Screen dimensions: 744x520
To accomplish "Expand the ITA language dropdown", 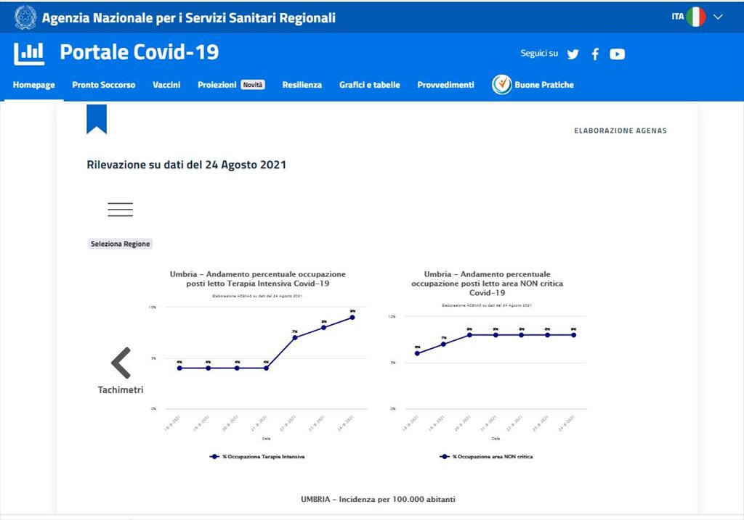I will pyautogui.click(x=717, y=17).
